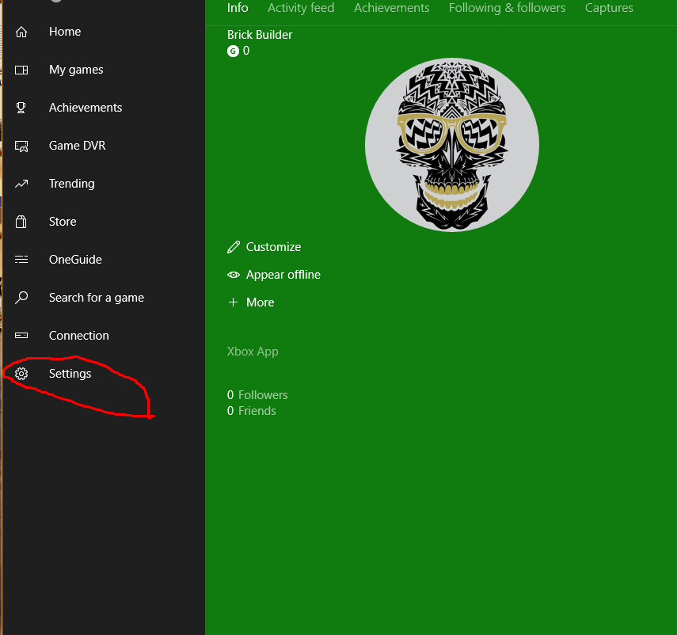Open the Connection console icon
Screen dimensions: 677x635
[x=21, y=336]
